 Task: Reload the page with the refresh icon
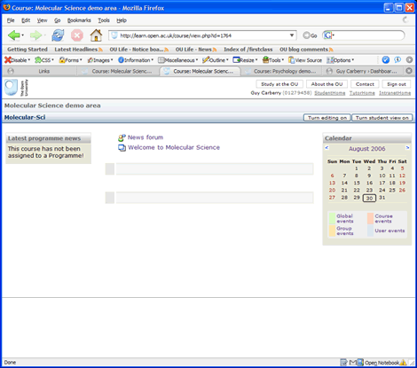(58, 35)
